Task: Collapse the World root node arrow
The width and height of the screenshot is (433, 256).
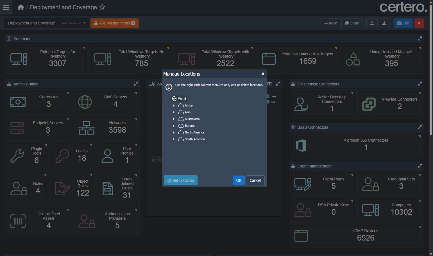Action: pos(167,99)
